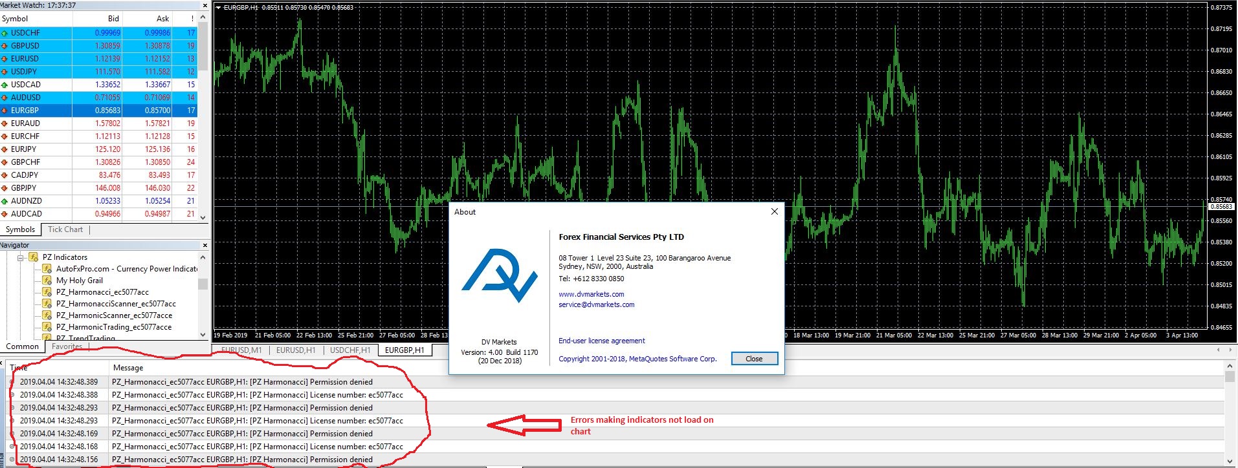The height and width of the screenshot is (468, 1238).
Task: Click the GBPJPY symbol icon in Market Watch
Action: click(x=5, y=188)
